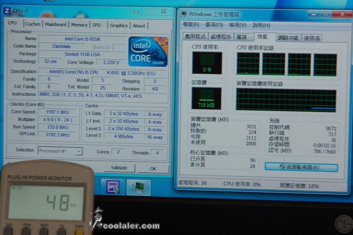Image resolution: width=353 pixels, height=235 pixels.
Task: Click the Package value Socket 1156 LGA
Action: pos(82,54)
